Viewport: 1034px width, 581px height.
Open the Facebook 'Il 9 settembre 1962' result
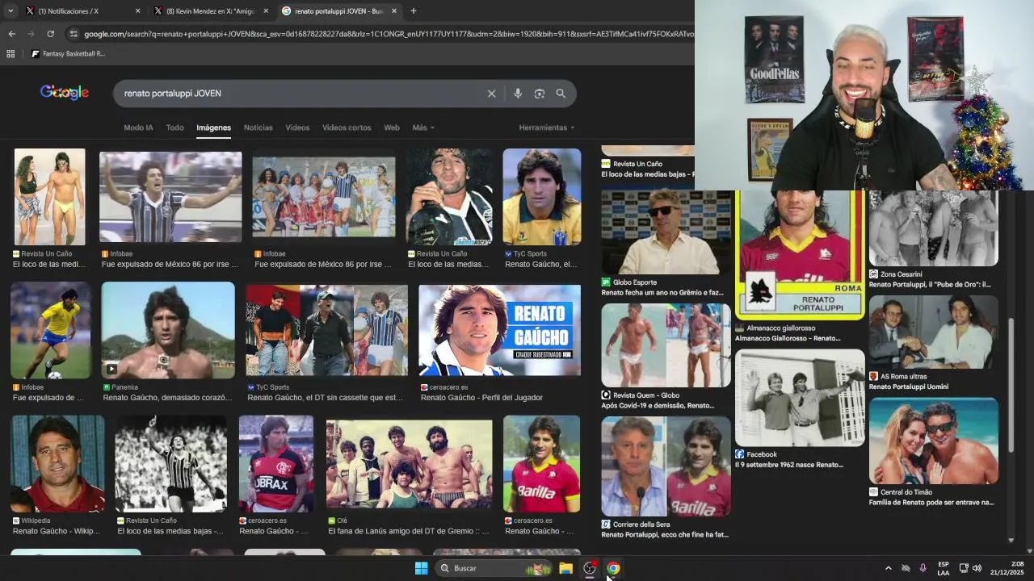click(x=789, y=465)
